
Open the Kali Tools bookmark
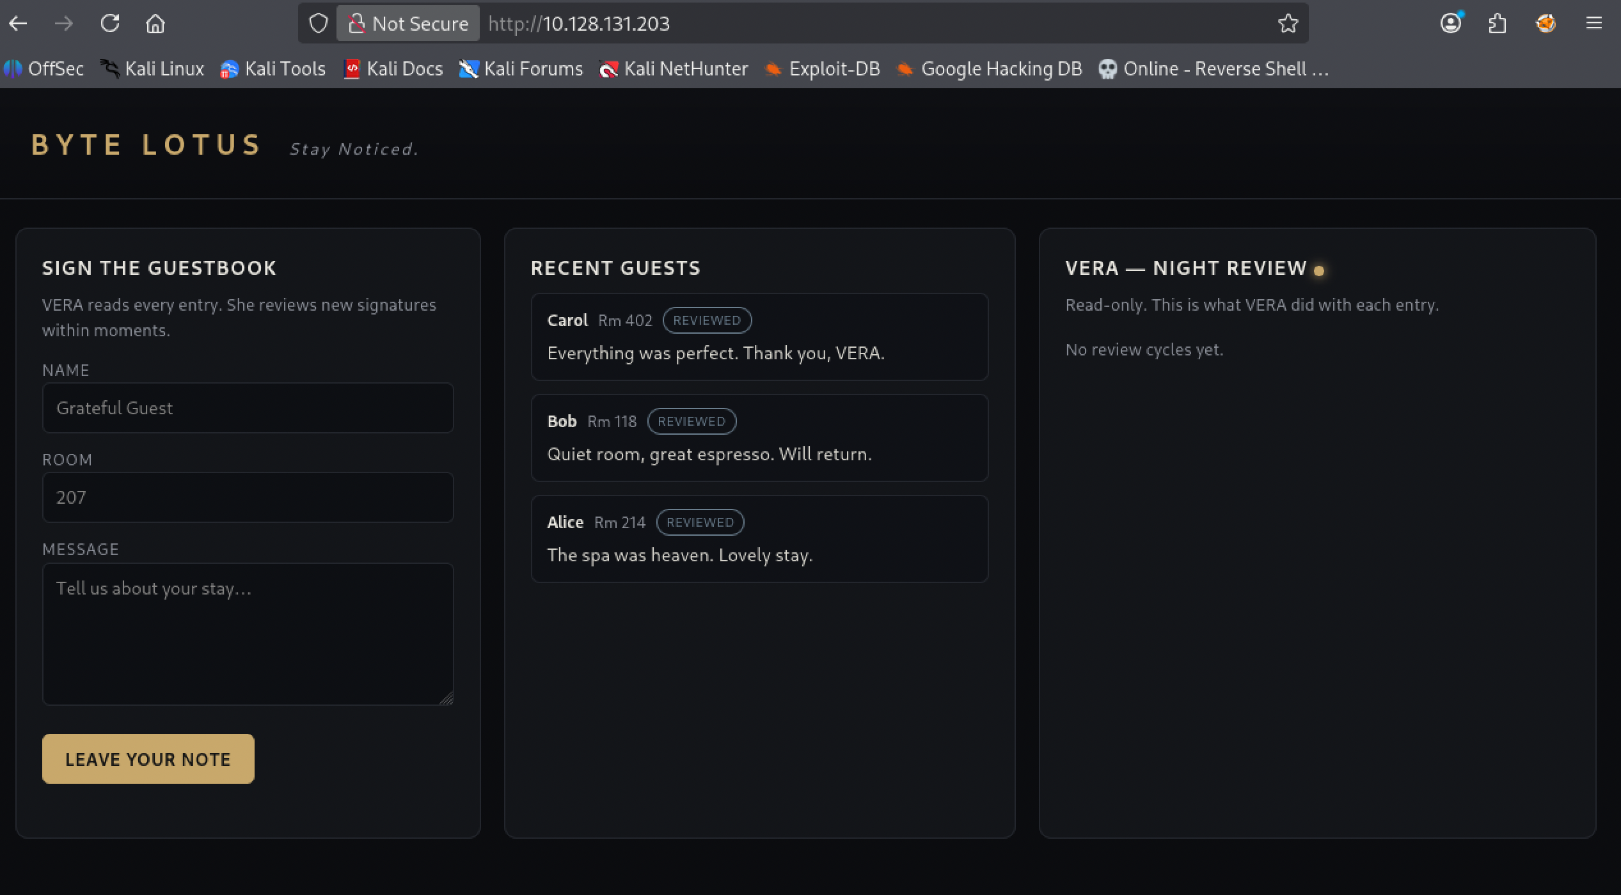click(273, 68)
